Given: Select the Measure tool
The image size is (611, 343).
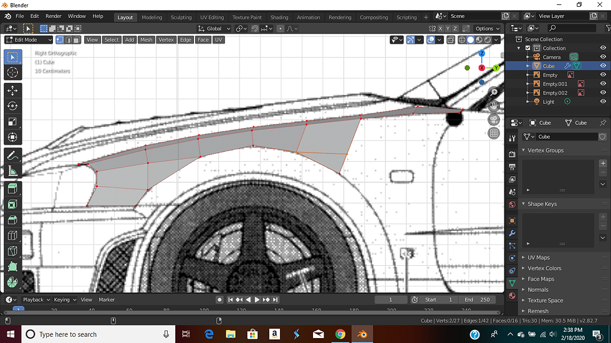Looking at the screenshot, I should click(x=12, y=171).
